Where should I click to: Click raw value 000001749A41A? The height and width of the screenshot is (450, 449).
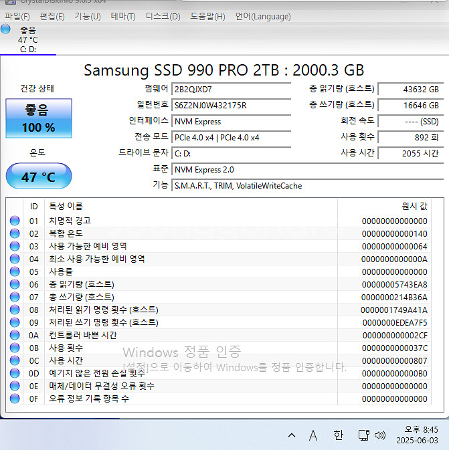(394, 310)
